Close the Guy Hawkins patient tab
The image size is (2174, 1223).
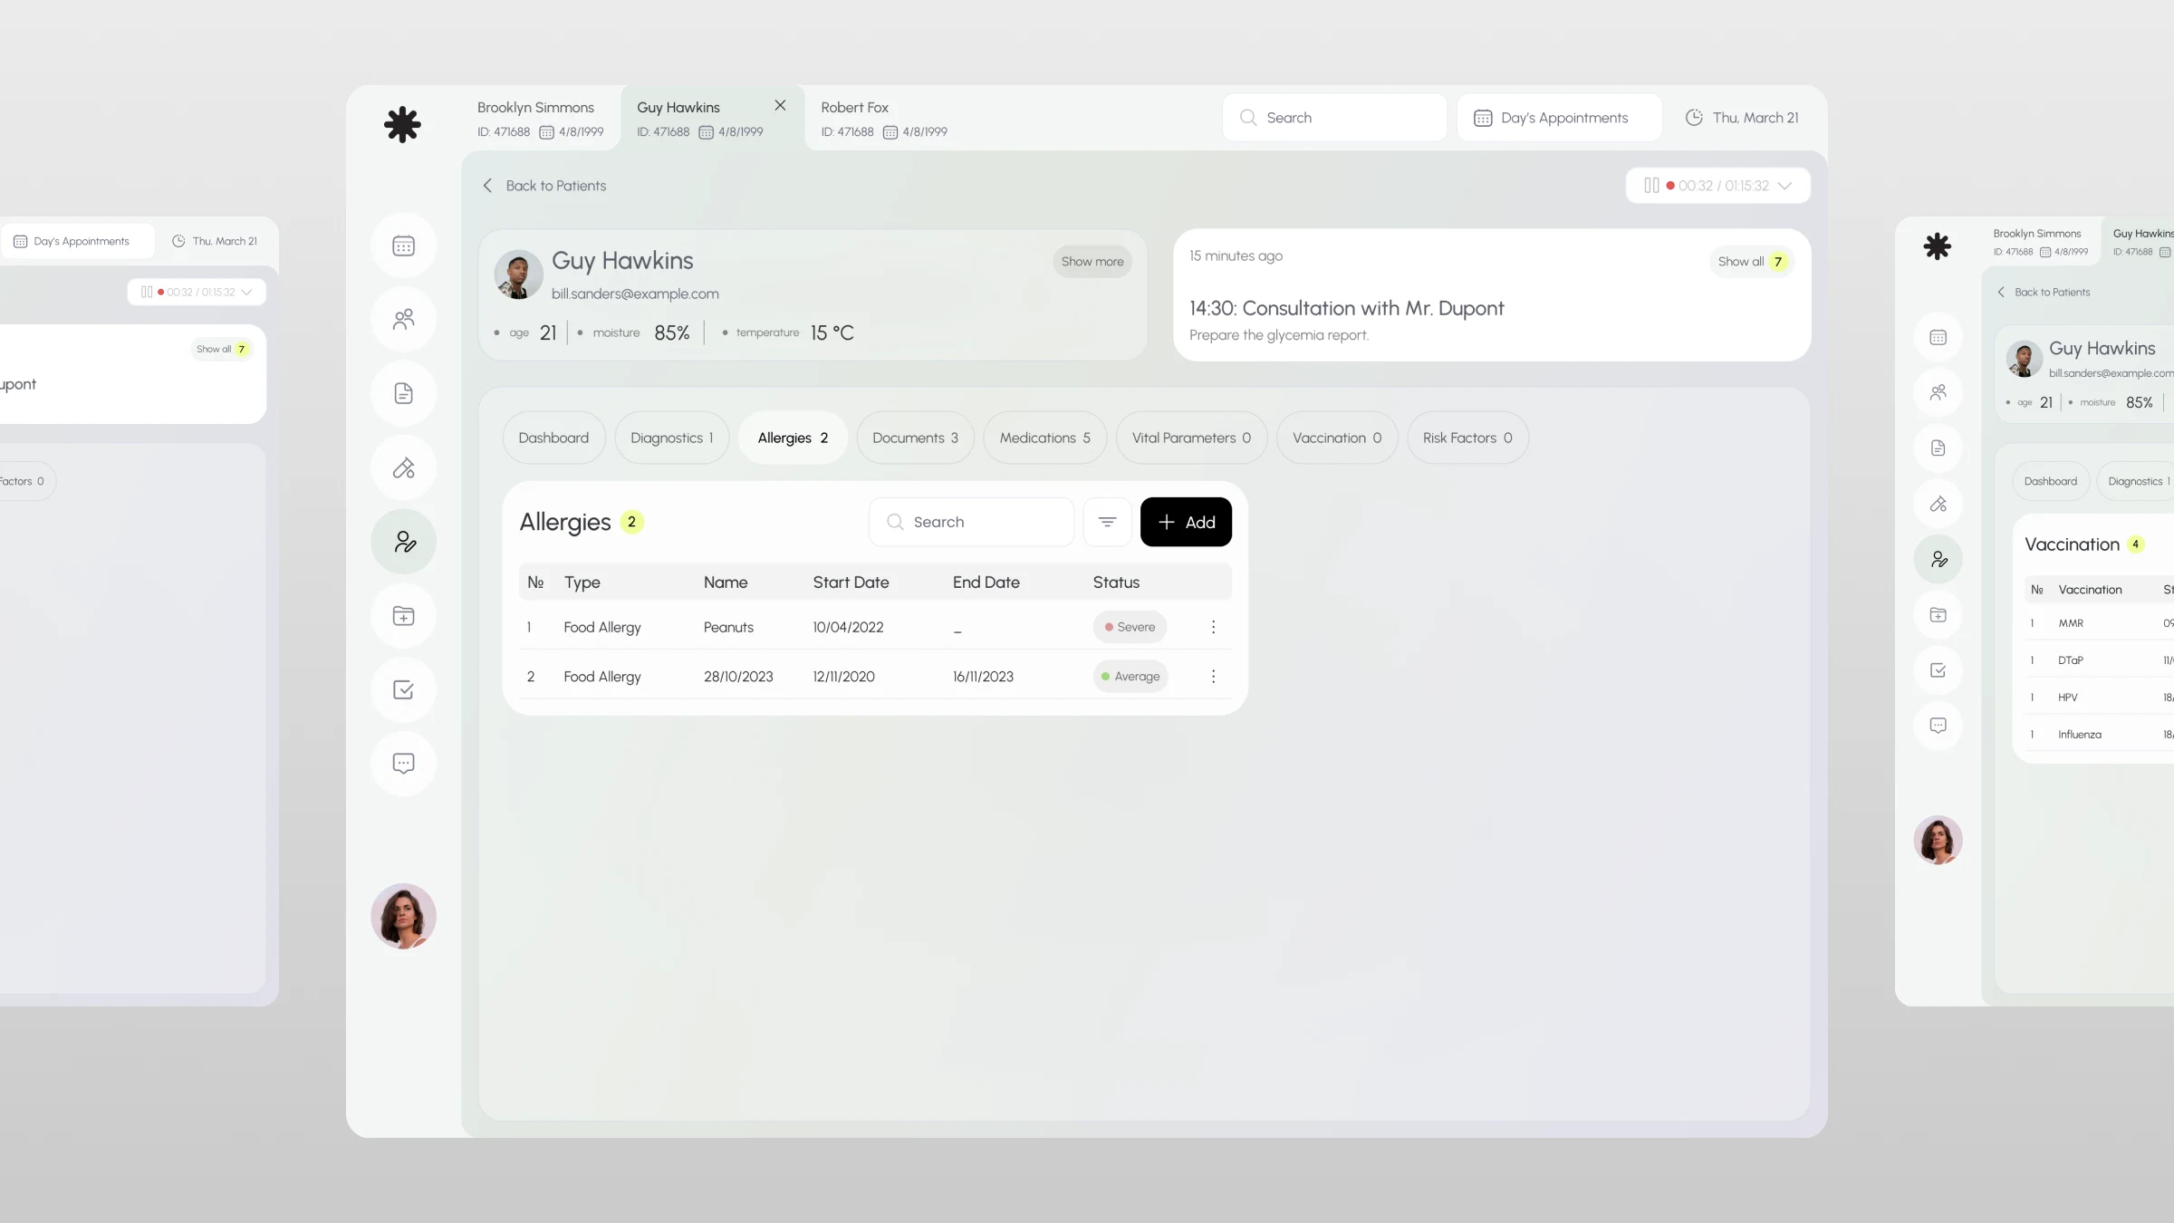pyautogui.click(x=780, y=106)
